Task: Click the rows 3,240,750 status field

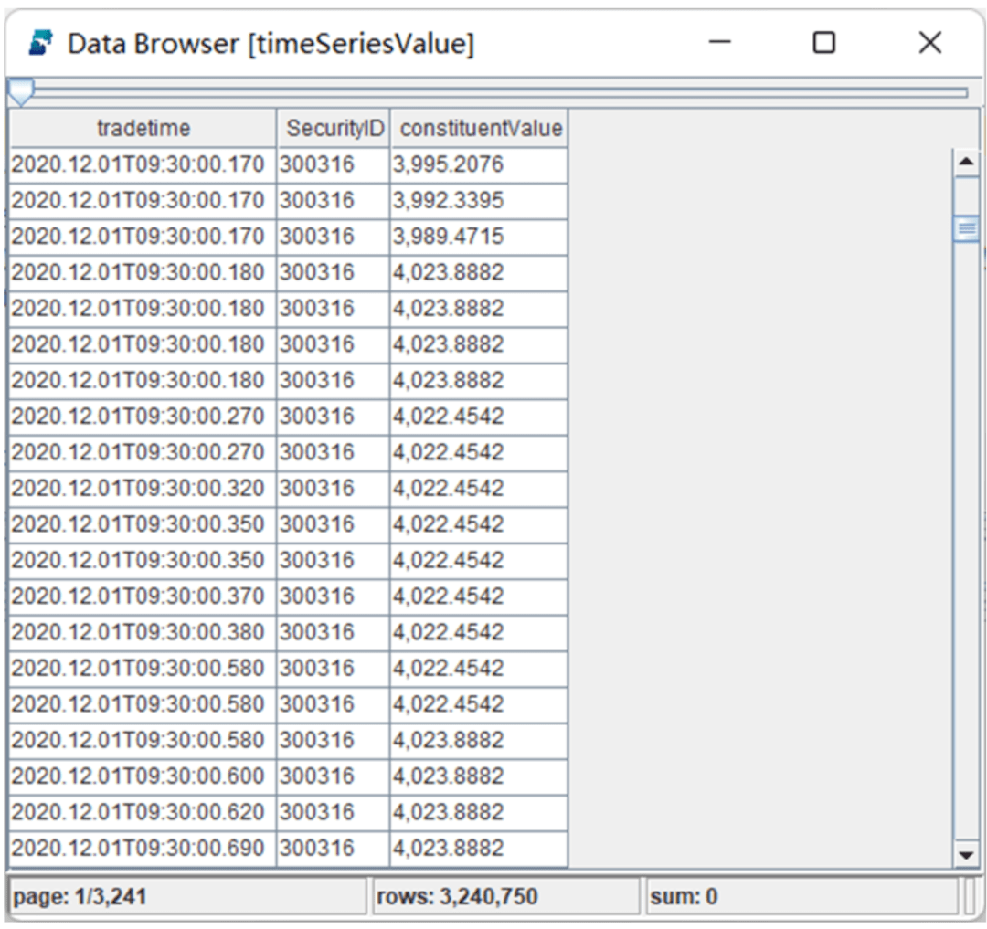Action: click(x=506, y=896)
